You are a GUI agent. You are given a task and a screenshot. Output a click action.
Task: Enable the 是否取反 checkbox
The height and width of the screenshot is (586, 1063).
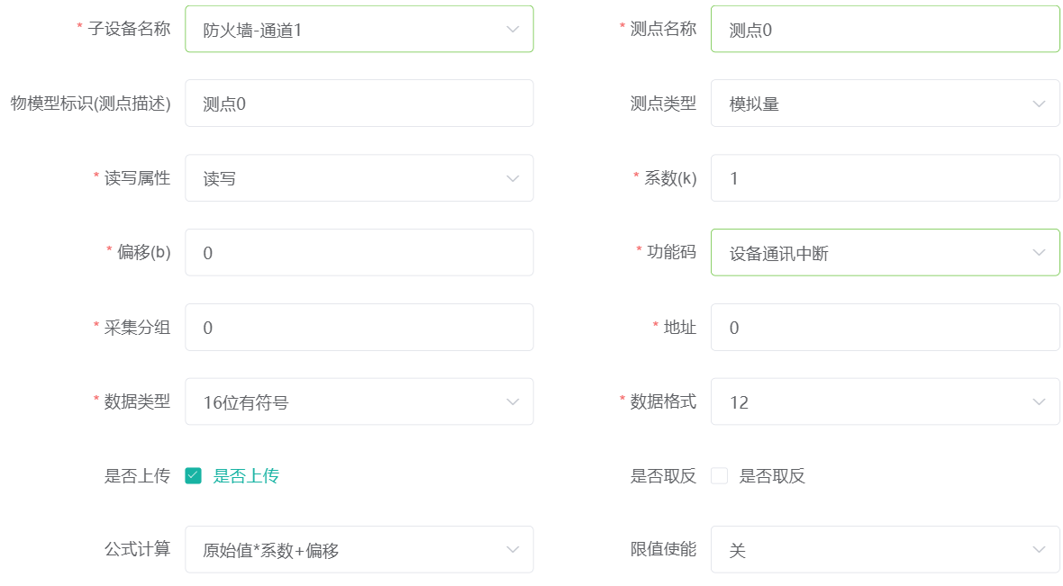tap(719, 475)
